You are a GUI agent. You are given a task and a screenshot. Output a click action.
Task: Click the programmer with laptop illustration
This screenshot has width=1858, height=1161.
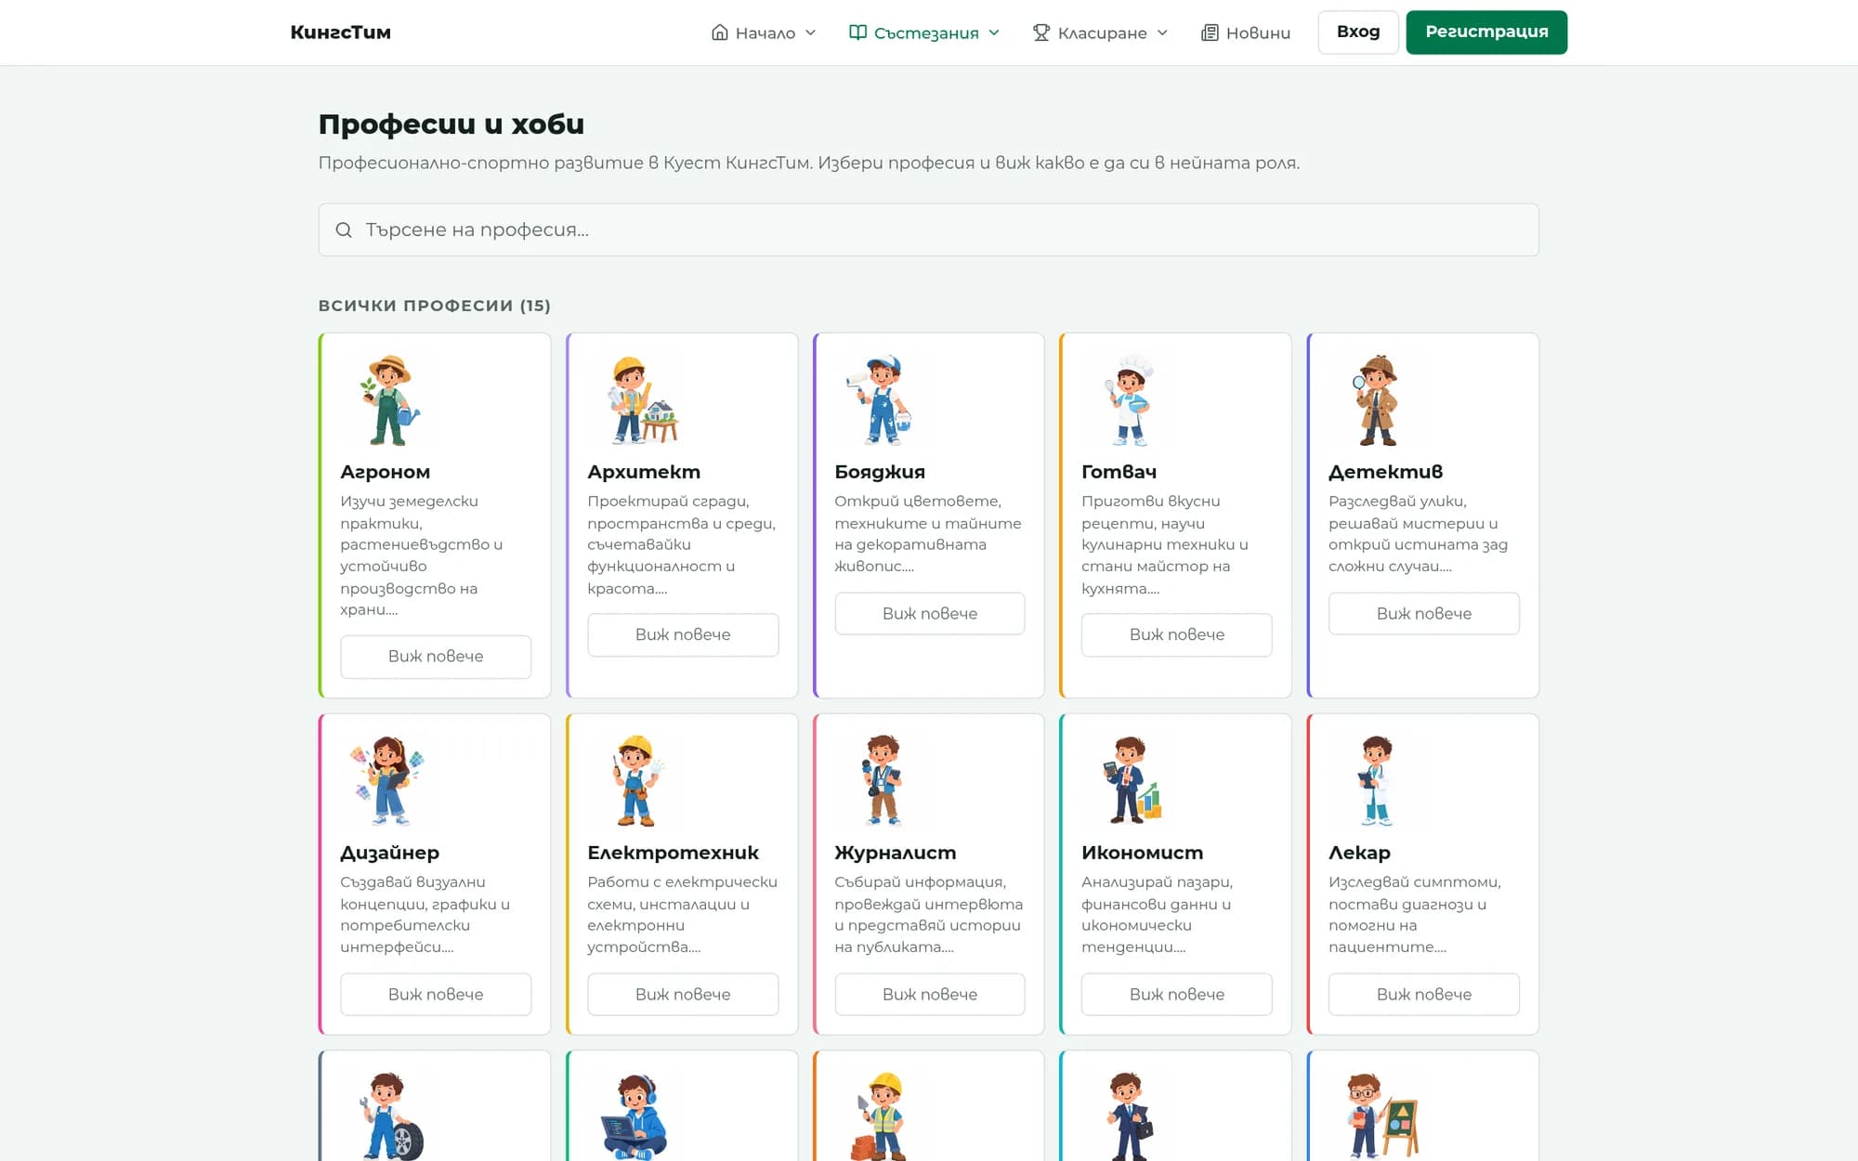click(x=635, y=1116)
